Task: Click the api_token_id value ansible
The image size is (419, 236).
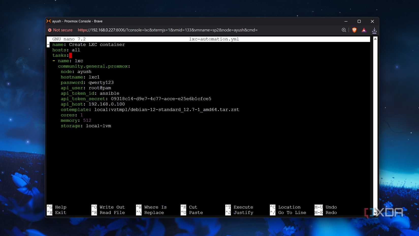Action: (109, 93)
